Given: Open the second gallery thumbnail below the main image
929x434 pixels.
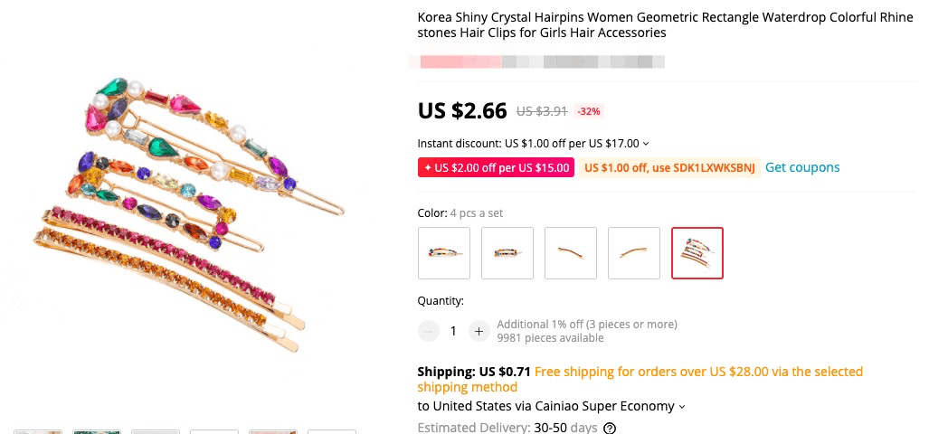Looking at the screenshot, I should coord(97,431).
